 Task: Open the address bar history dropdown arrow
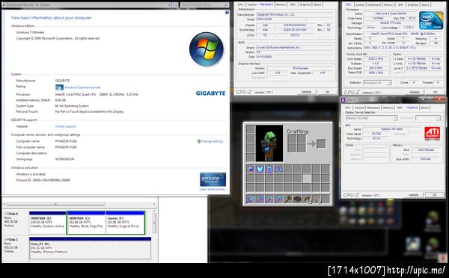[x=170, y=5]
